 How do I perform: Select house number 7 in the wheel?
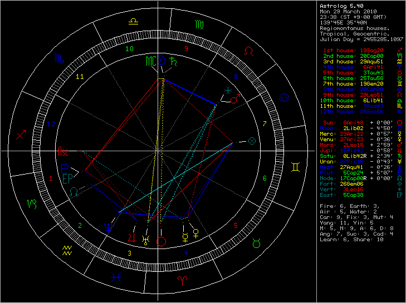(x=265, y=124)
